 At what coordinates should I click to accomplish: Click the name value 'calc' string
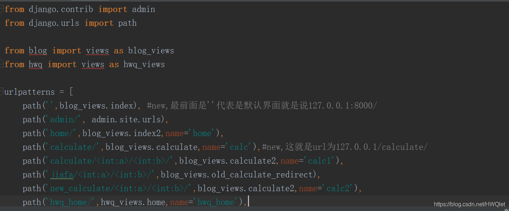[x=239, y=147]
